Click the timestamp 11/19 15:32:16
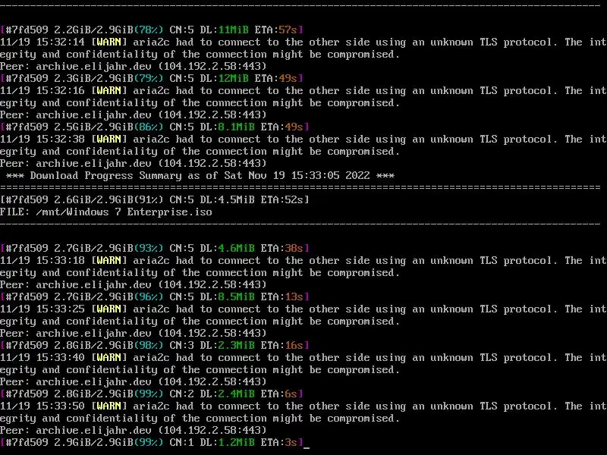This screenshot has width=607, height=455. 42,90
